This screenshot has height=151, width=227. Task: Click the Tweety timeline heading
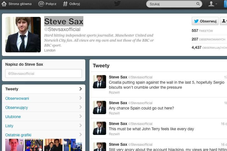(101, 66)
